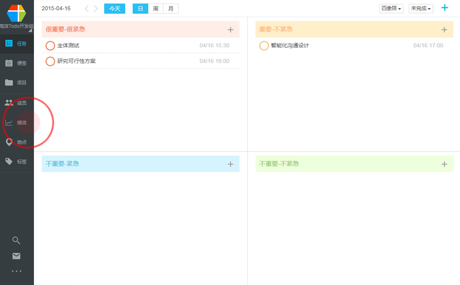Complete the 智能化沟通设计 task circle
This screenshot has width=460, height=285.
point(264,45)
